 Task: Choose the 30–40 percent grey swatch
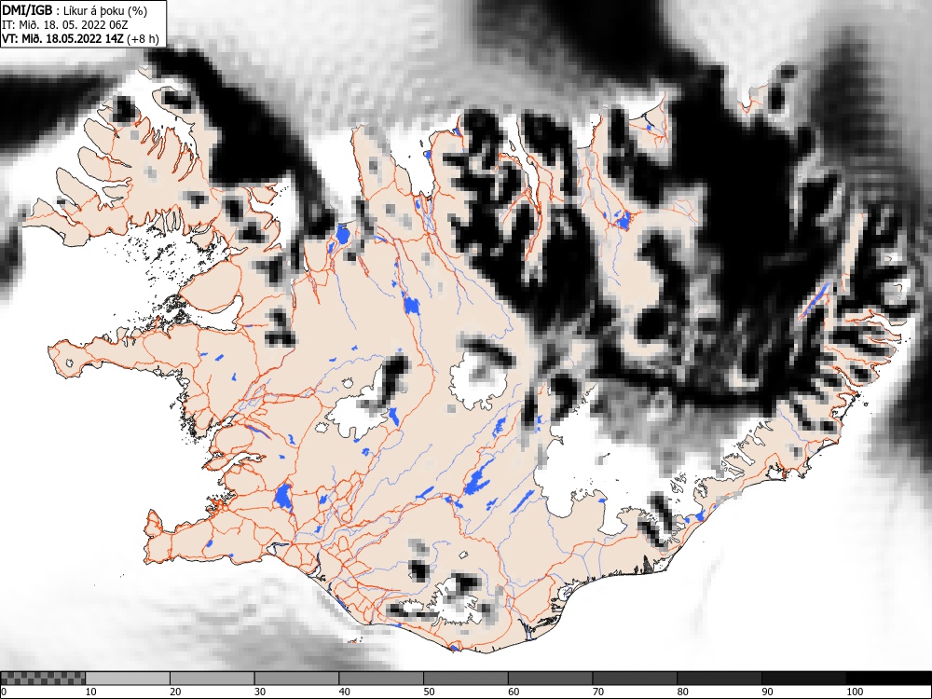pyautogui.click(x=296, y=678)
